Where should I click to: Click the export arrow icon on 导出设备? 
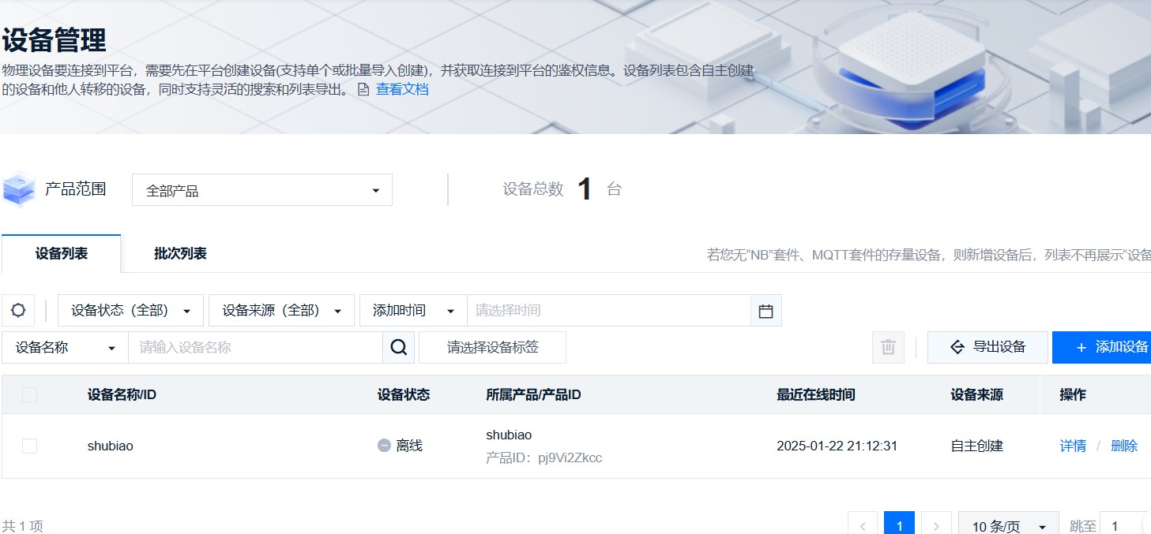click(x=957, y=347)
